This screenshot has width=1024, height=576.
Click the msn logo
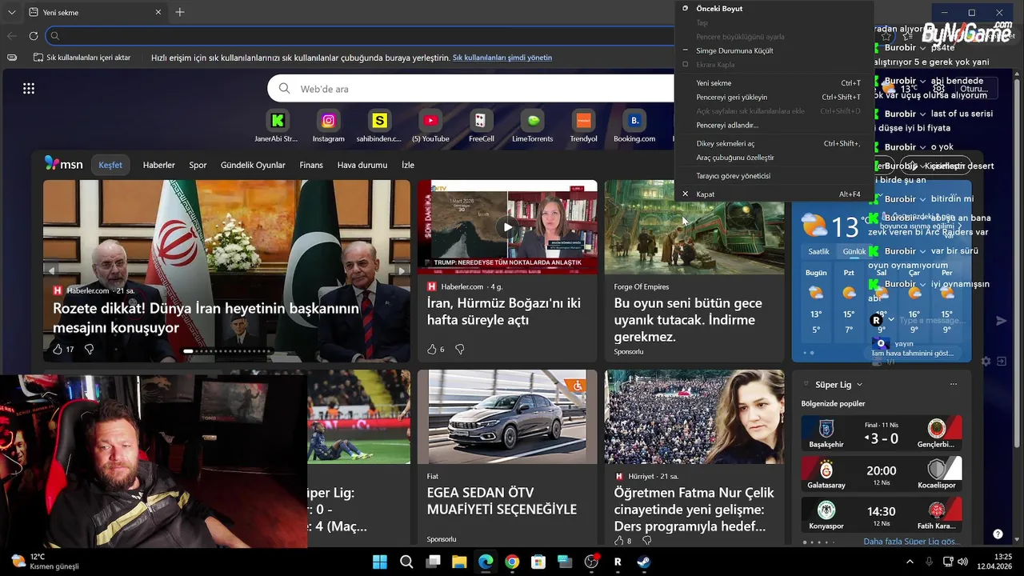(x=64, y=164)
